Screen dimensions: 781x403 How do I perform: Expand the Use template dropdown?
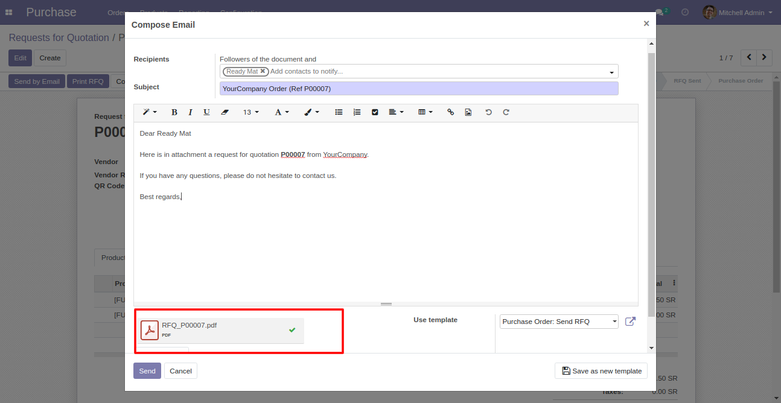[x=559, y=322]
